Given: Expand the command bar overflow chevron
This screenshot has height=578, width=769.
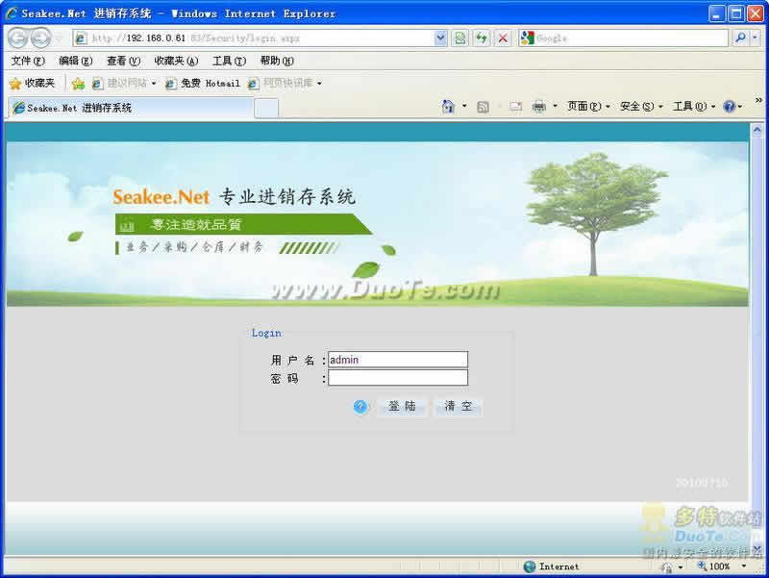Looking at the screenshot, I should pyautogui.click(x=758, y=100).
